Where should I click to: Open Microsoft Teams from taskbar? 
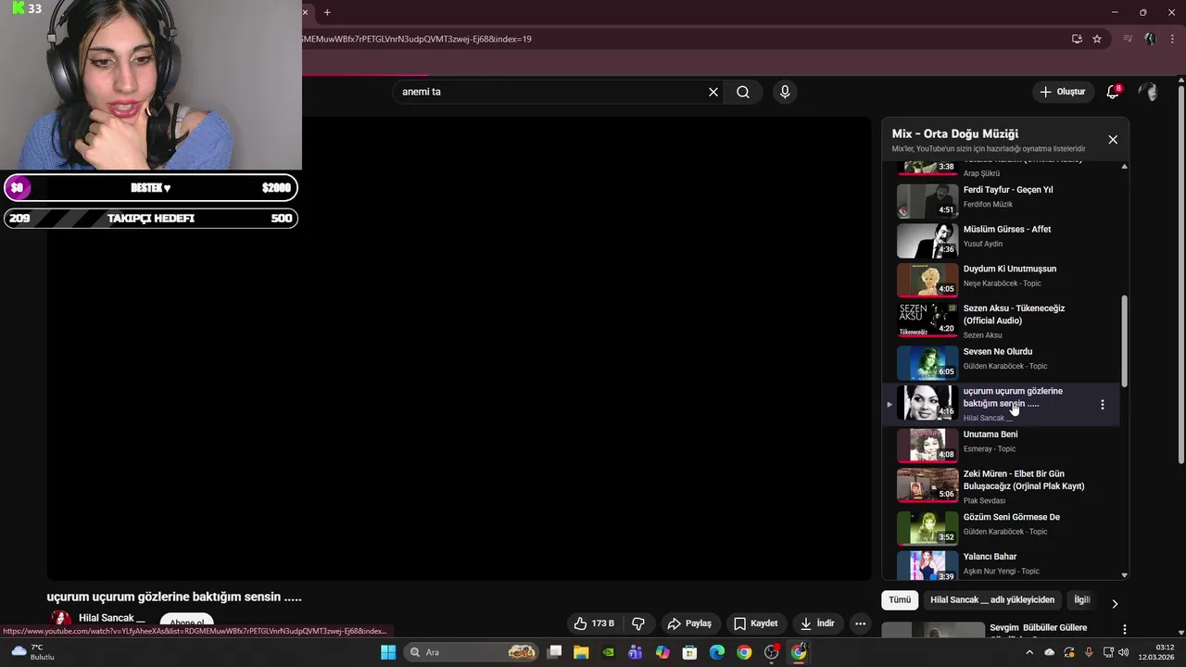[635, 652]
